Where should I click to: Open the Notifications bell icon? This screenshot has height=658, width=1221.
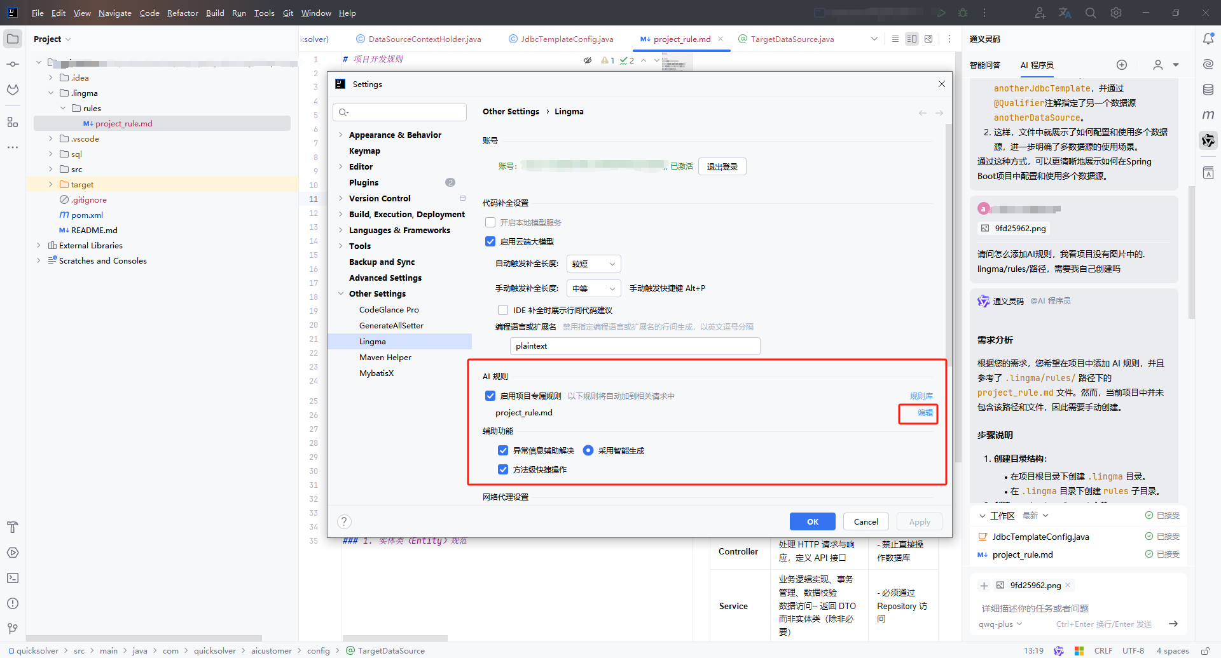pyautogui.click(x=1208, y=39)
